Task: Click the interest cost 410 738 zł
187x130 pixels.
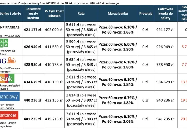Action: (54, 64)
